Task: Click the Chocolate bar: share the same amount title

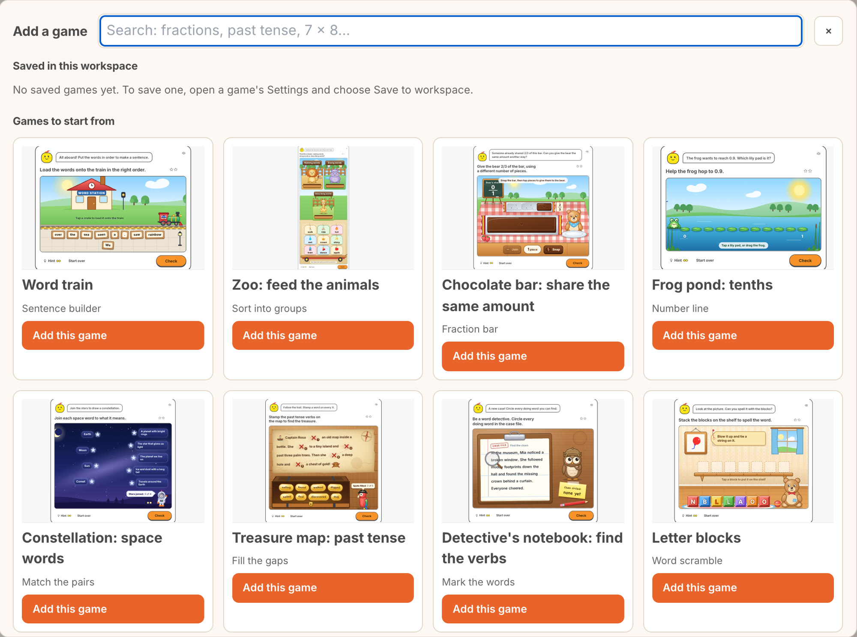Action: click(x=526, y=295)
